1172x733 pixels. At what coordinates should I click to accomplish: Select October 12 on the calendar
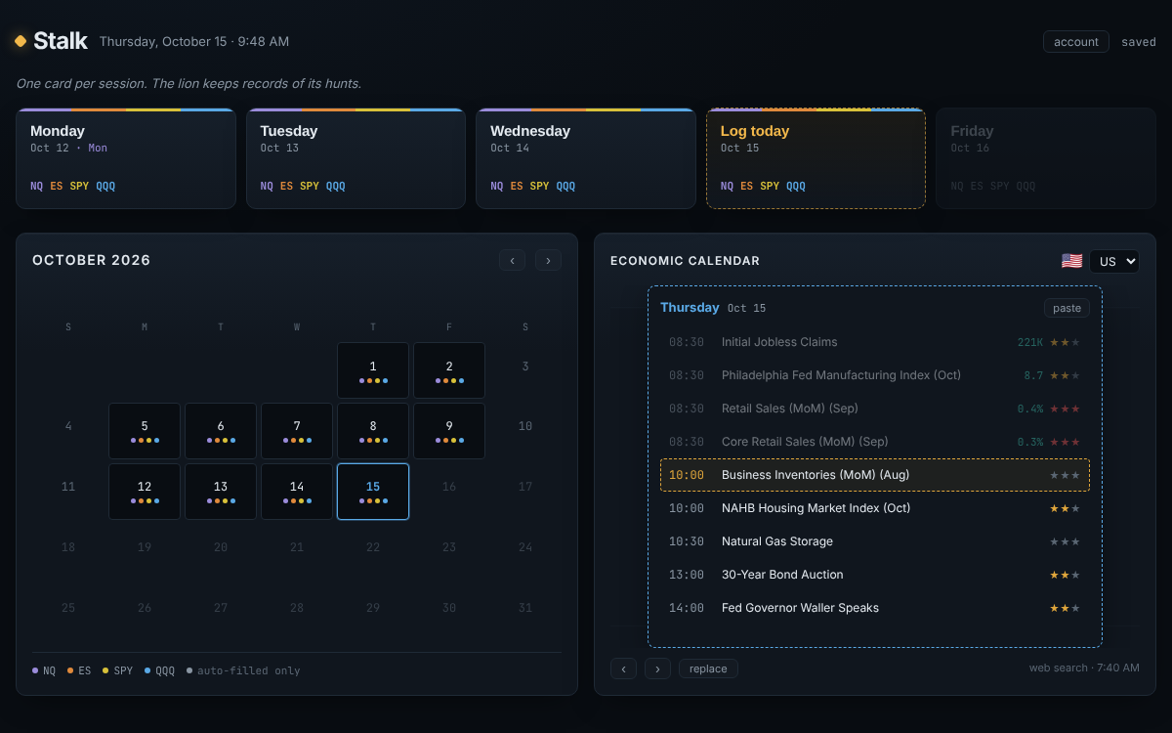pyautogui.click(x=145, y=492)
